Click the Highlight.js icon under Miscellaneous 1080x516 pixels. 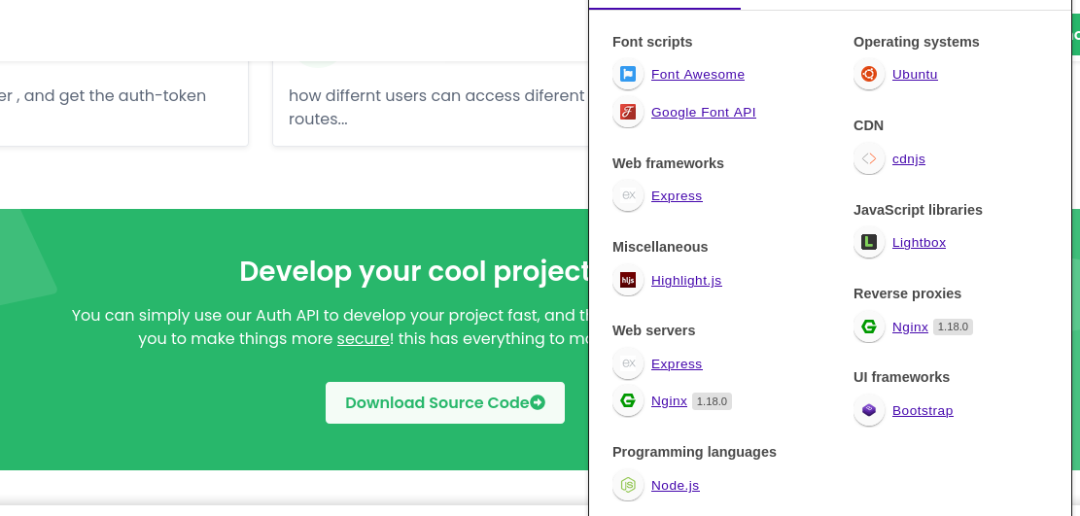(628, 281)
